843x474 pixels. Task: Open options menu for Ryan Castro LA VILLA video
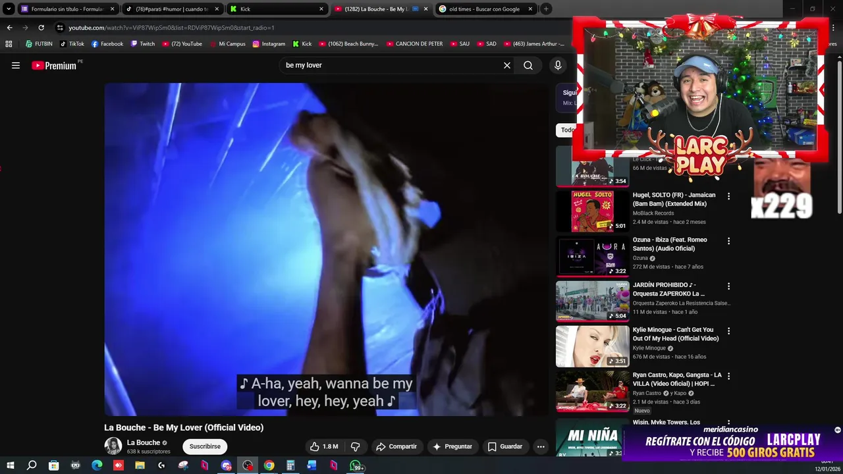pos(728,376)
